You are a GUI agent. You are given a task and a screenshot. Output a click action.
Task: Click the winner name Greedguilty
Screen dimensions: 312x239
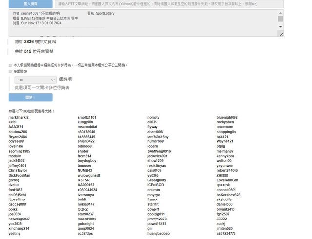click(157, 180)
